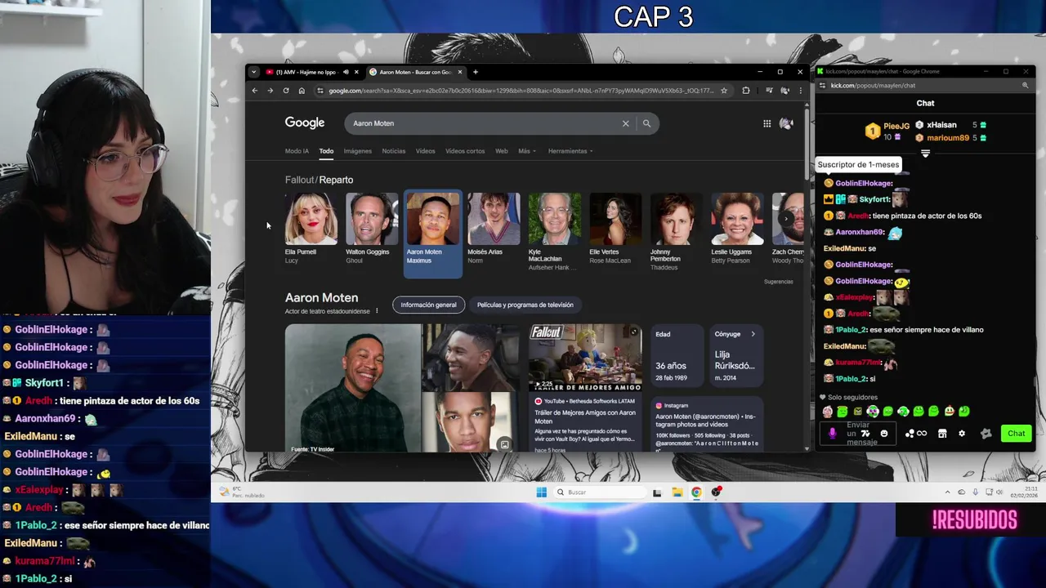Select Películas y programas de televisión chip
1046x588 pixels.
525,305
